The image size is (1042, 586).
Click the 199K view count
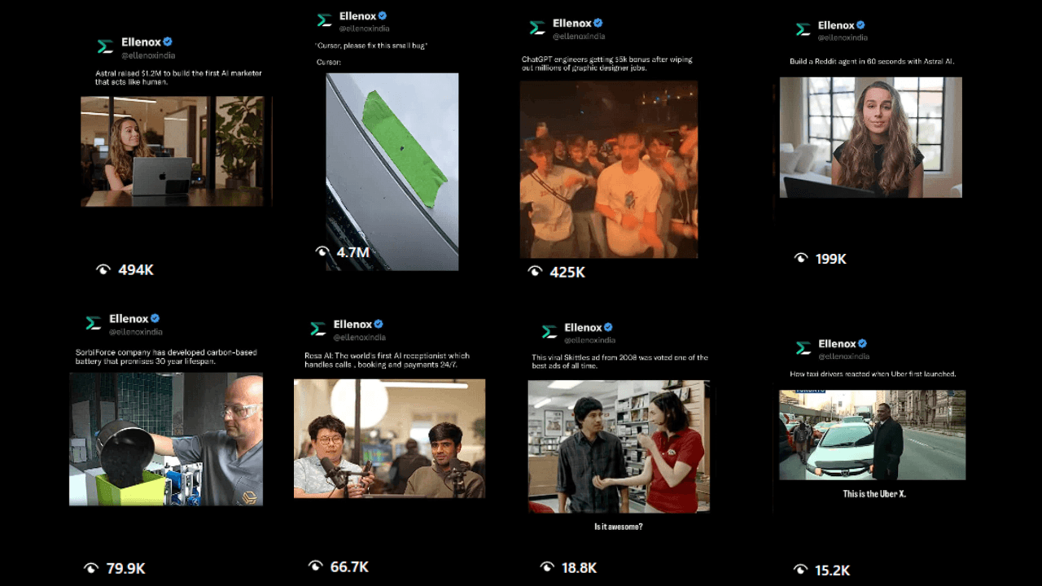pos(831,259)
